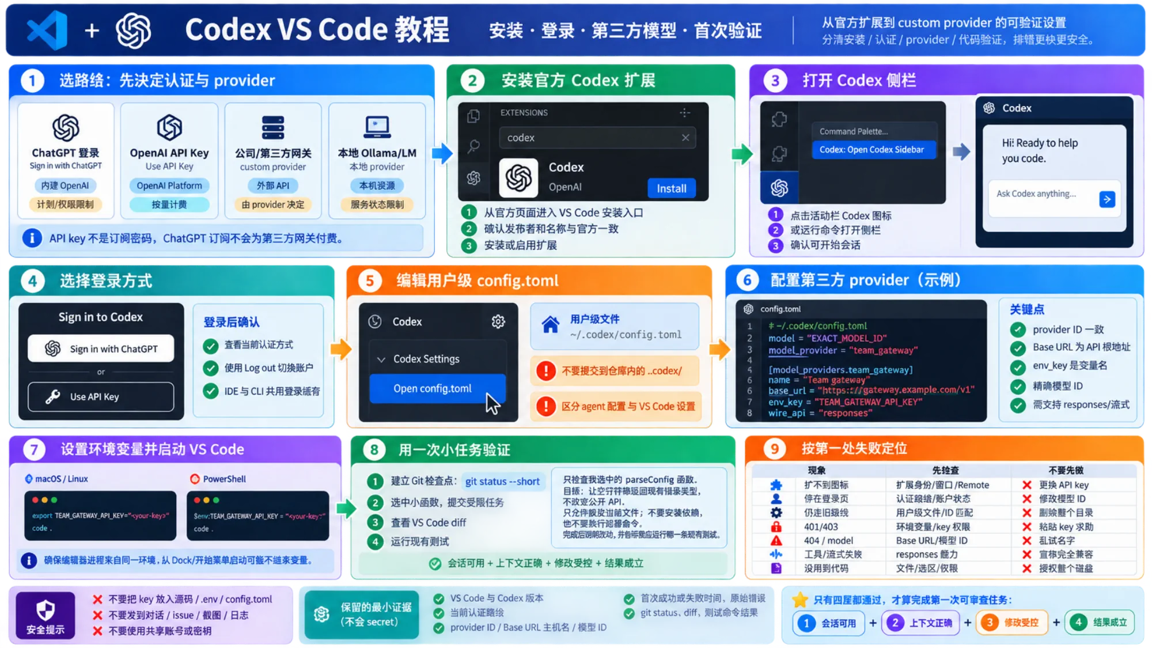Click the search magnifier icon in the Extensions sidebar

pos(473,146)
